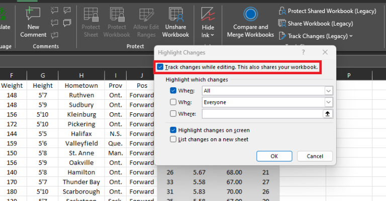Click the Prov header cell
Screen dimensions: 386x201
pyautogui.click(x=116, y=85)
